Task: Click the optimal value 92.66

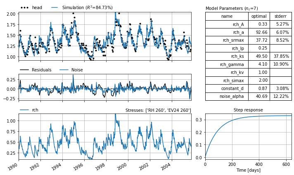Action: 261,32
